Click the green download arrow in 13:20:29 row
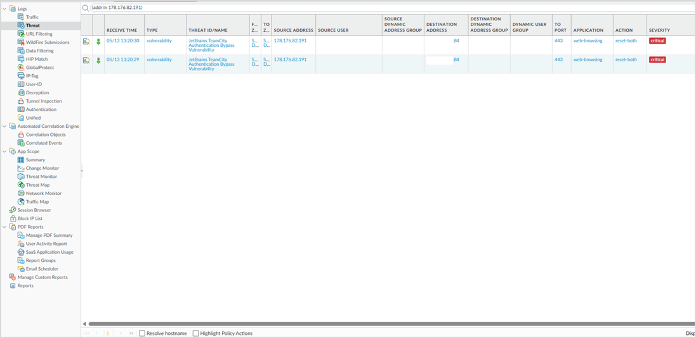 (x=98, y=61)
